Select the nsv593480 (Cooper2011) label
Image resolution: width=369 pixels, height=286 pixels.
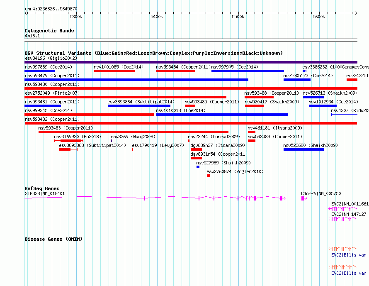(x=52, y=84)
